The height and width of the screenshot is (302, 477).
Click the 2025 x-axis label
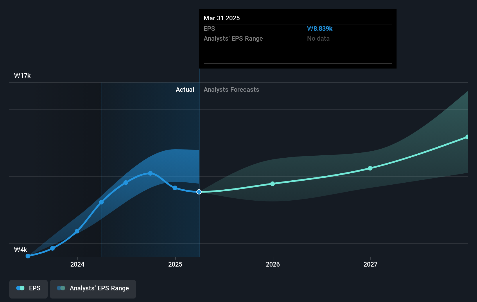click(x=175, y=264)
